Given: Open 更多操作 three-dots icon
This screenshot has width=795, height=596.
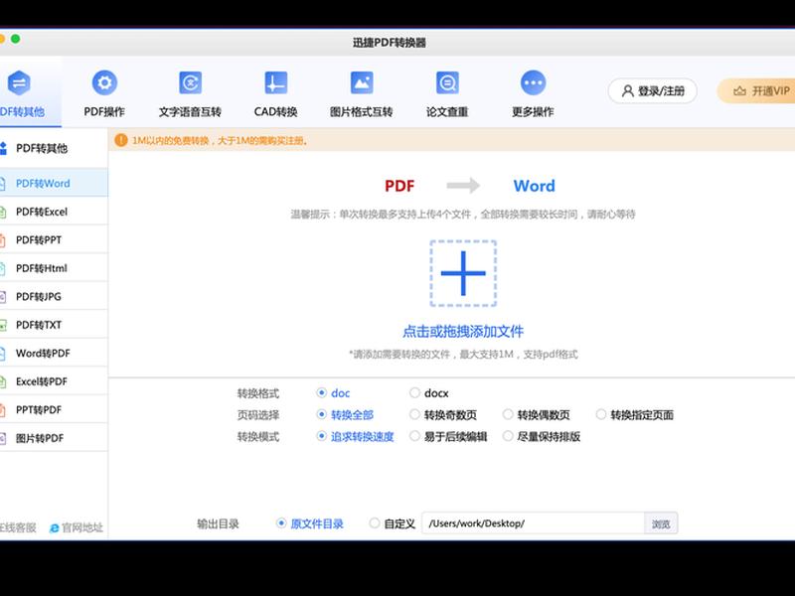Looking at the screenshot, I should tap(533, 82).
